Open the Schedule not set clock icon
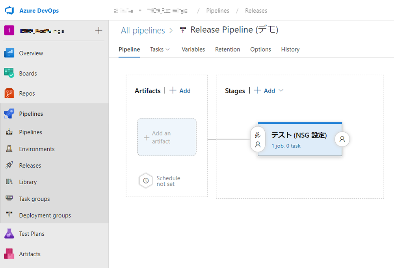Image resolution: width=394 pixels, height=268 pixels. [146, 181]
